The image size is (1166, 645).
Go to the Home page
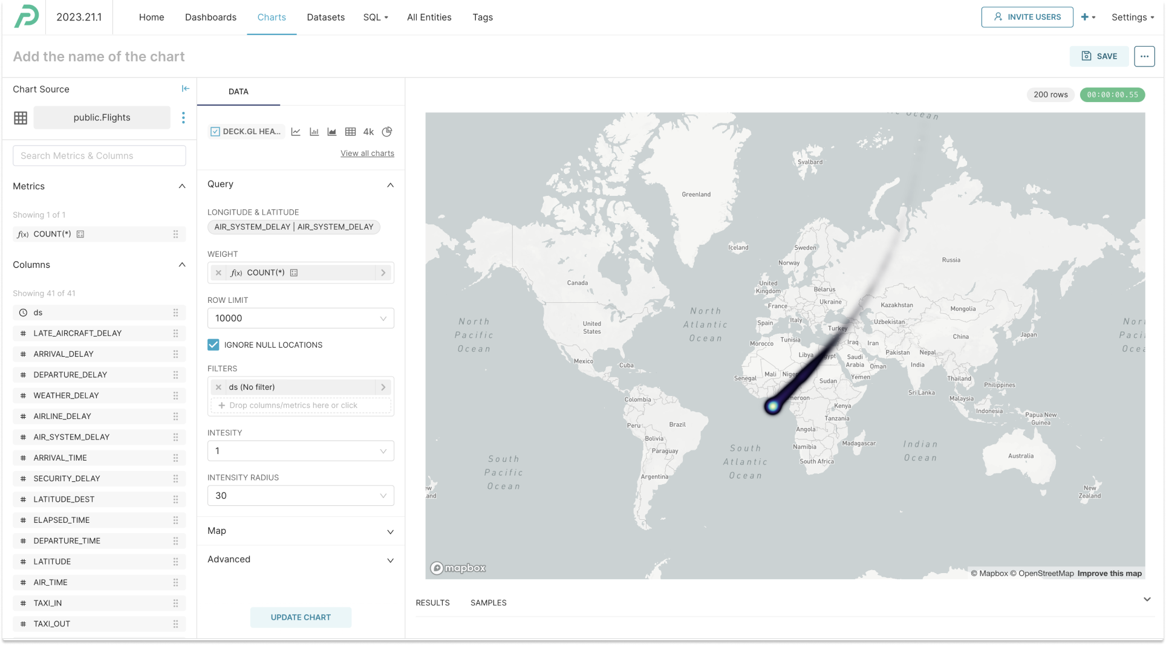click(x=151, y=17)
